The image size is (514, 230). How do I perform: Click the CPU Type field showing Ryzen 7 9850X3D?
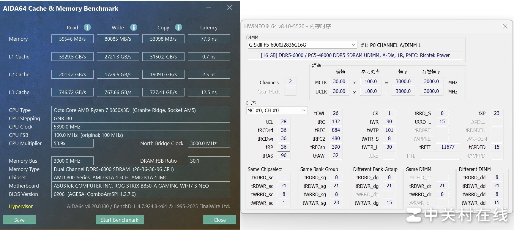(x=140, y=110)
